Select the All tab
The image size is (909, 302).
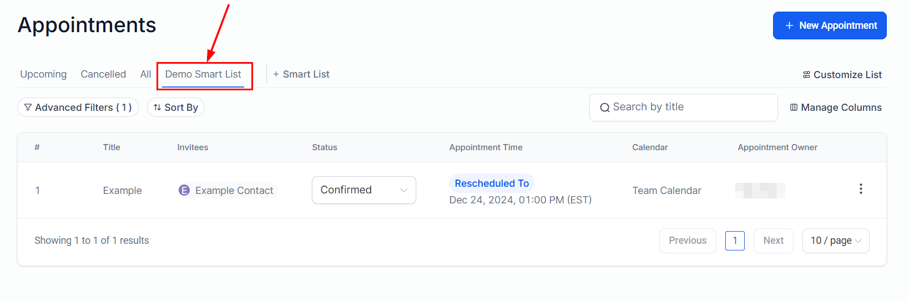pos(145,74)
